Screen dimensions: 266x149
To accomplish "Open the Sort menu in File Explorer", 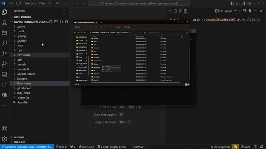I will [x=118, y=27].
